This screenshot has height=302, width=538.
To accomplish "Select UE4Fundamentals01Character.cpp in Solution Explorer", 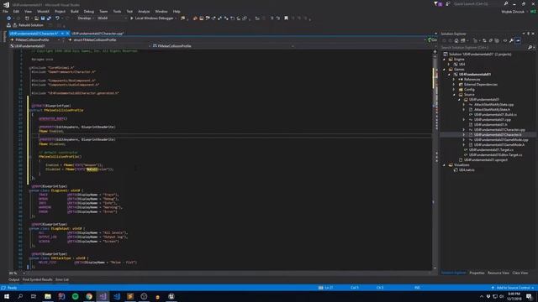I will tap(499, 130).
